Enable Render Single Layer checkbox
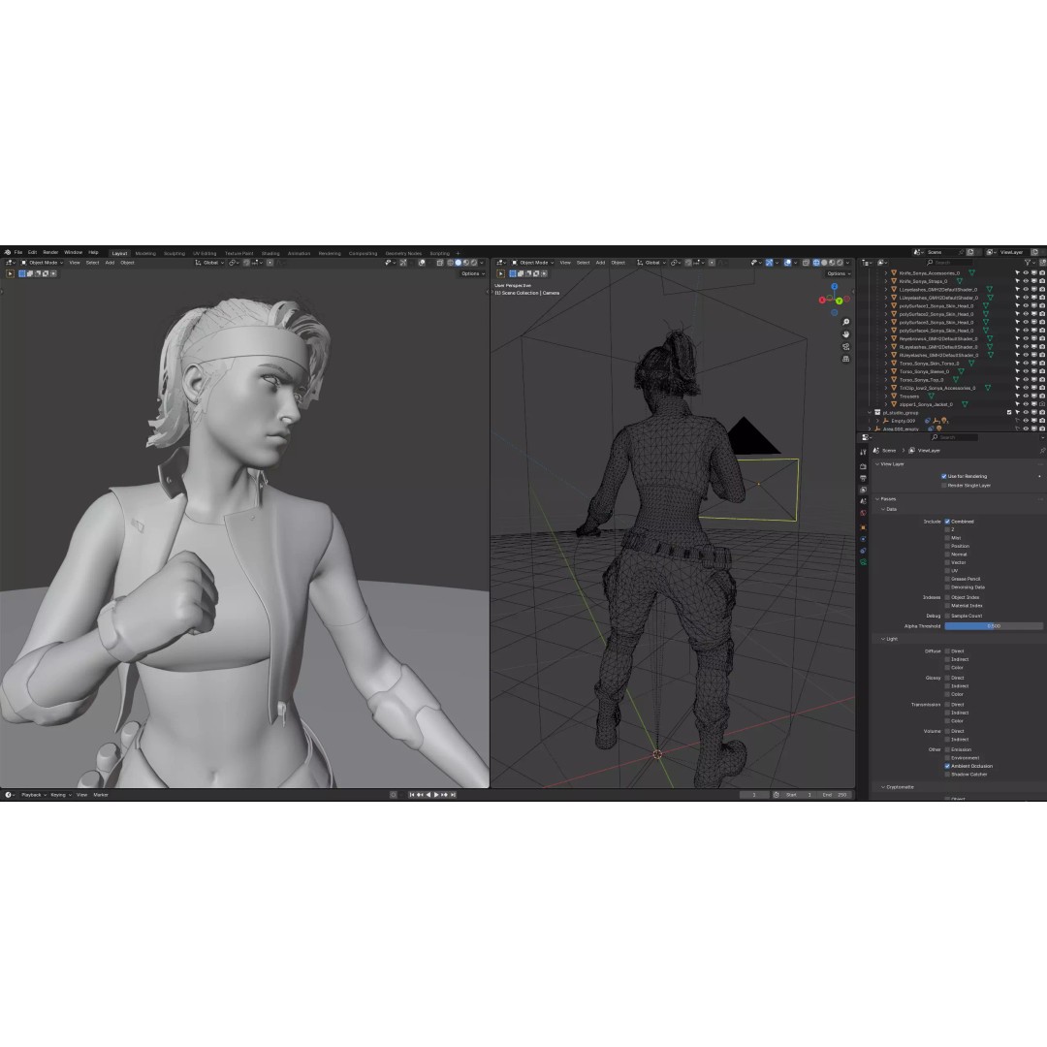The width and height of the screenshot is (1047, 1047). pyautogui.click(x=944, y=486)
